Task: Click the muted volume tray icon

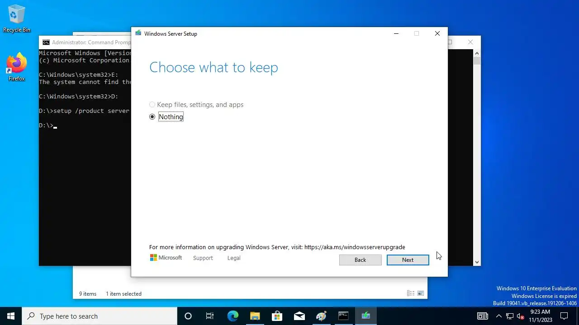Action: pyautogui.click(x=521, y=316)
